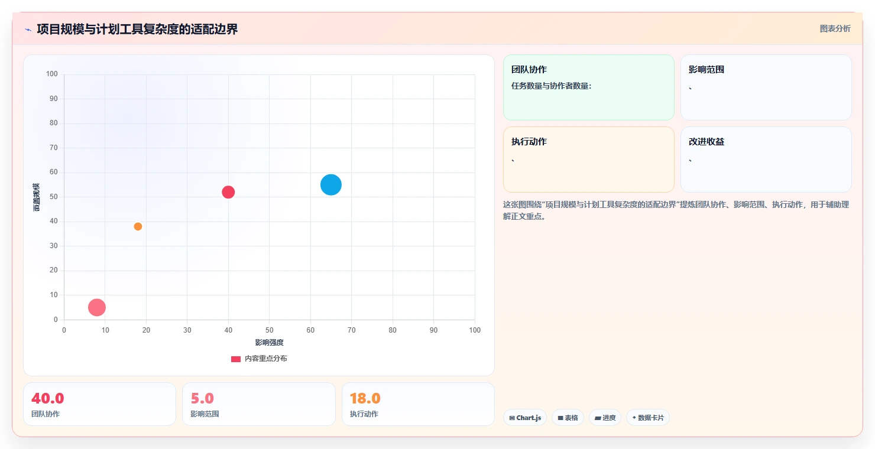Click the text 任务数量与协作者数量:
Image resolution: width=875 pixels, height=449 pixels.
click(x=552, y=86)
